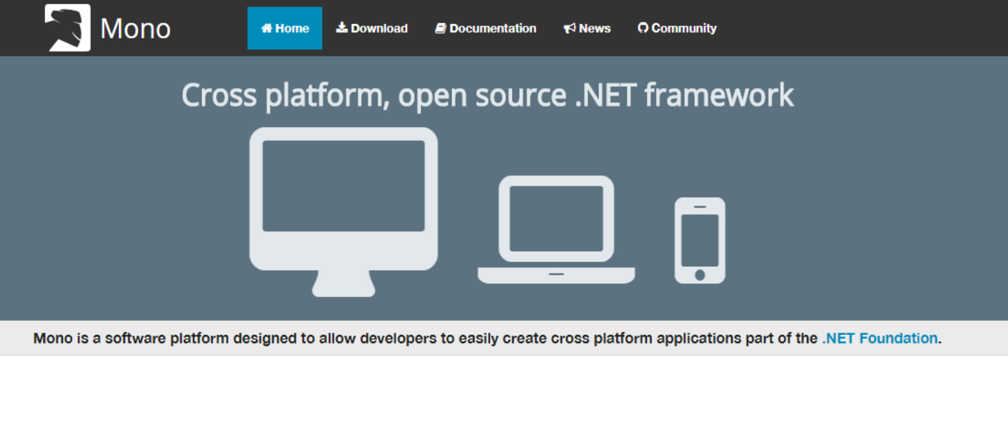Open the Home navigation tab
Screen dimensions: 1008x421
click(285, 28)
